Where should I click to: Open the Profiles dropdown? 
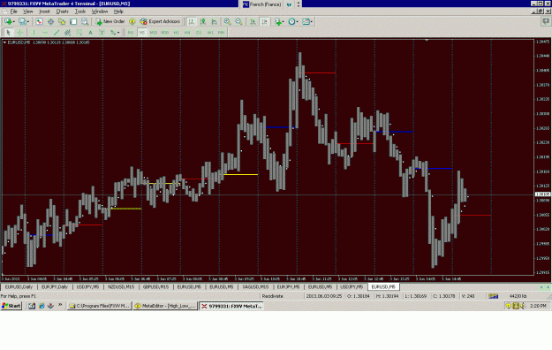[24, 21]
